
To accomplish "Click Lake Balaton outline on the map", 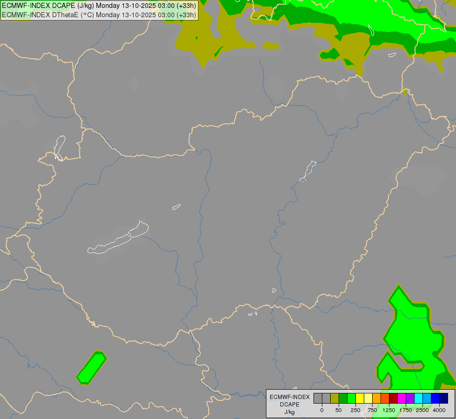I will (x=118, y=238).
